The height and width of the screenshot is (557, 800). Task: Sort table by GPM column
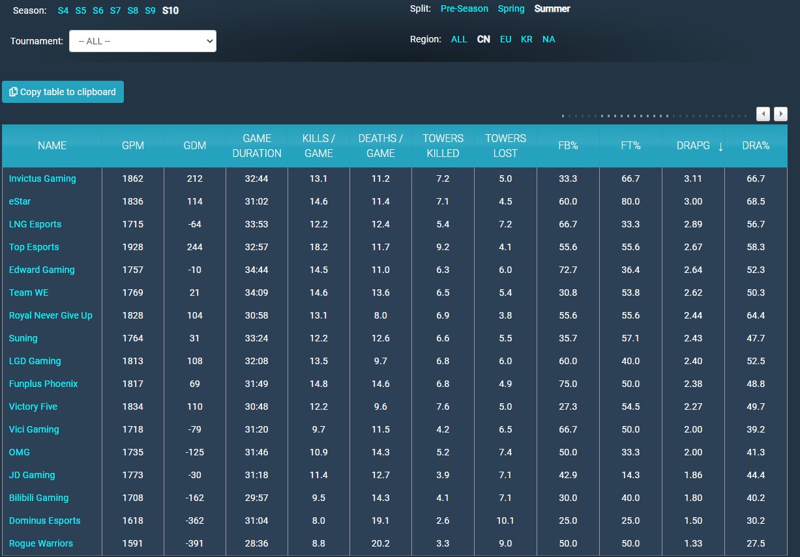[133, 146]
